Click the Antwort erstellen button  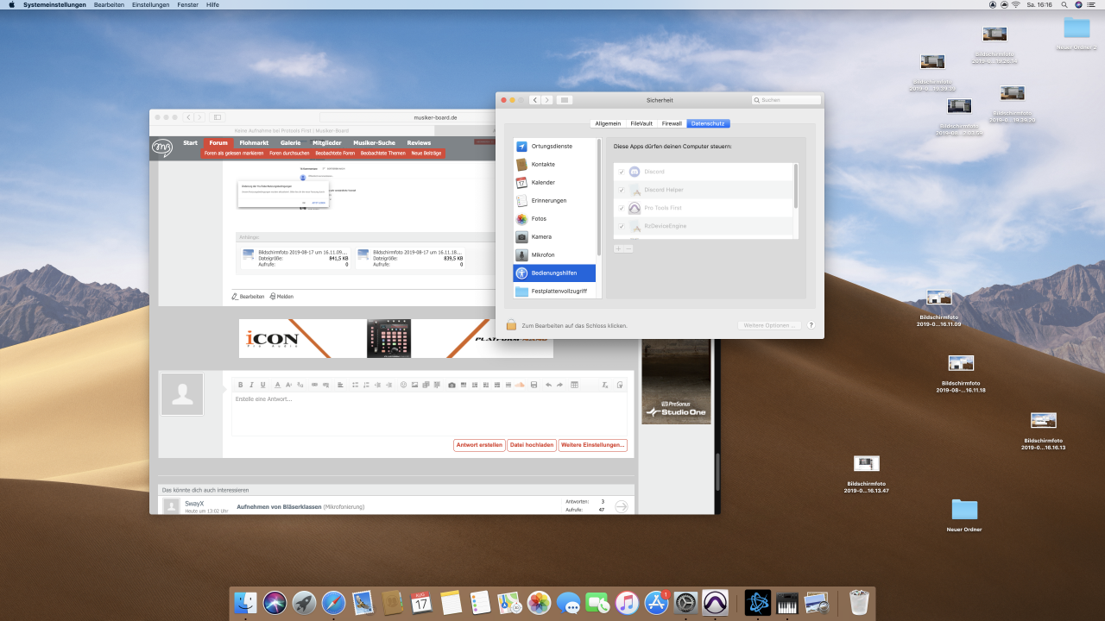(x=479, y=445)
